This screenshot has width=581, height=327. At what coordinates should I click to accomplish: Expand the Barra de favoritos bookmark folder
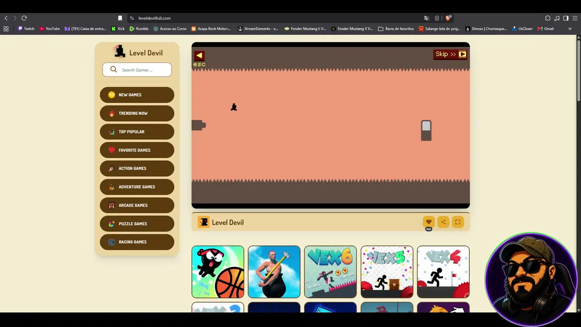pos(396,29)
